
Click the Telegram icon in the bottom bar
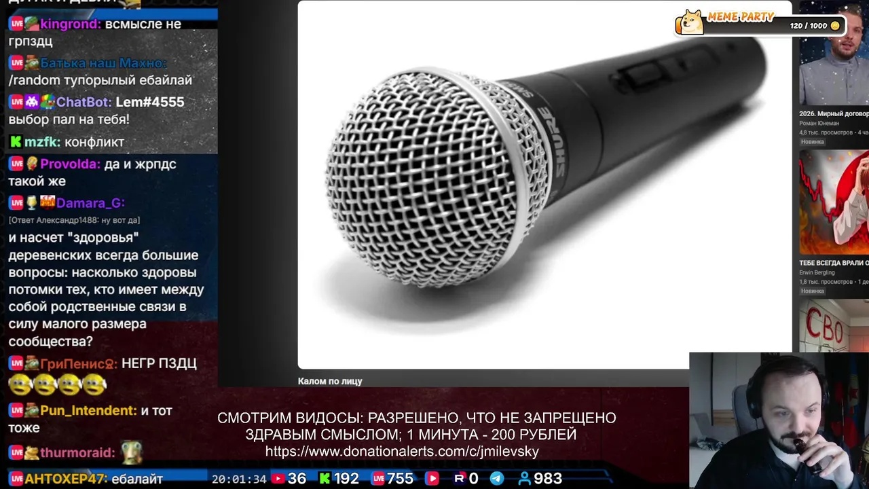coord(497,479)
